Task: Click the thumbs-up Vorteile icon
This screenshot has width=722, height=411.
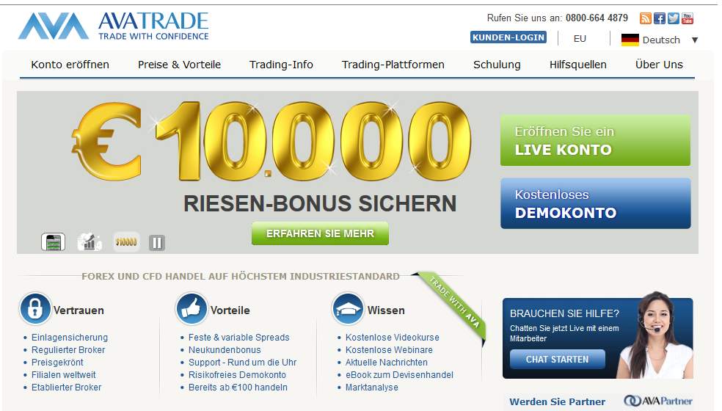Action: [x=192, y=309]
